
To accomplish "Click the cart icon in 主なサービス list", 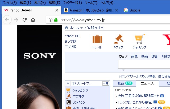I will [x=69, y=90].
